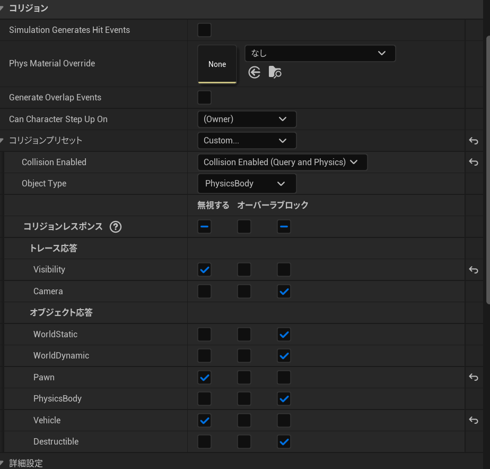Select the トレース応答 heading

tap(54, 248)
